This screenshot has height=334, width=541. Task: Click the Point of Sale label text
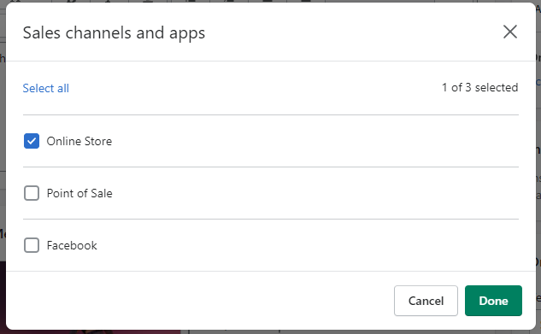click(79, 193)
